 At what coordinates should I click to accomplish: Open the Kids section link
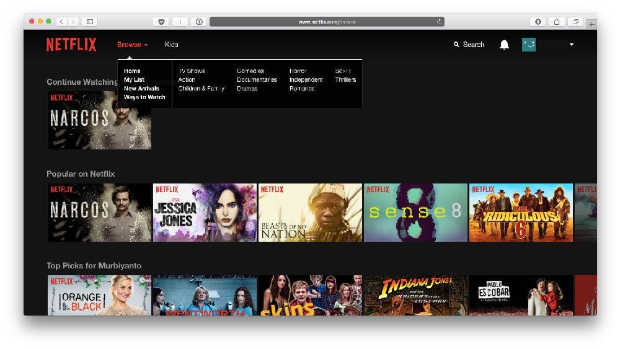pos(171,45)
